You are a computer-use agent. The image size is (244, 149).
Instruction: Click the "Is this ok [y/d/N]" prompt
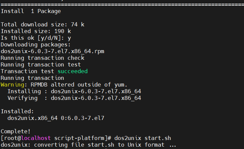click(x=32, y=38)
